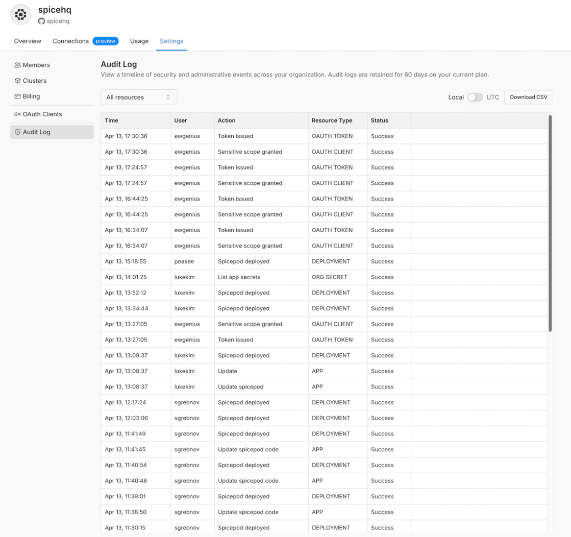Switch to the Overview tab
Image resolution: width=571 pixels, height=537 pixels.
point(28,41)
